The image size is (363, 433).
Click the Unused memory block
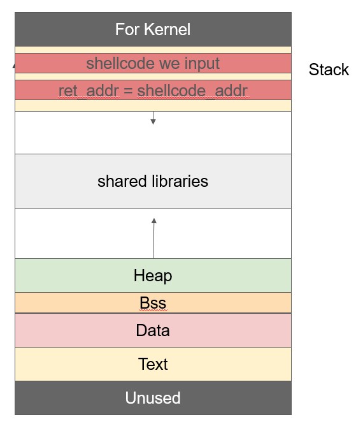(x=153, y=398)
